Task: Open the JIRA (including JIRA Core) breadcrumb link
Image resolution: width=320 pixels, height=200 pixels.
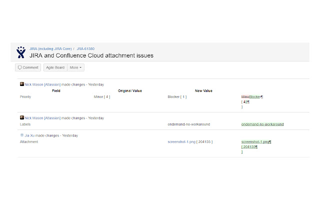Action: point(50,49)
